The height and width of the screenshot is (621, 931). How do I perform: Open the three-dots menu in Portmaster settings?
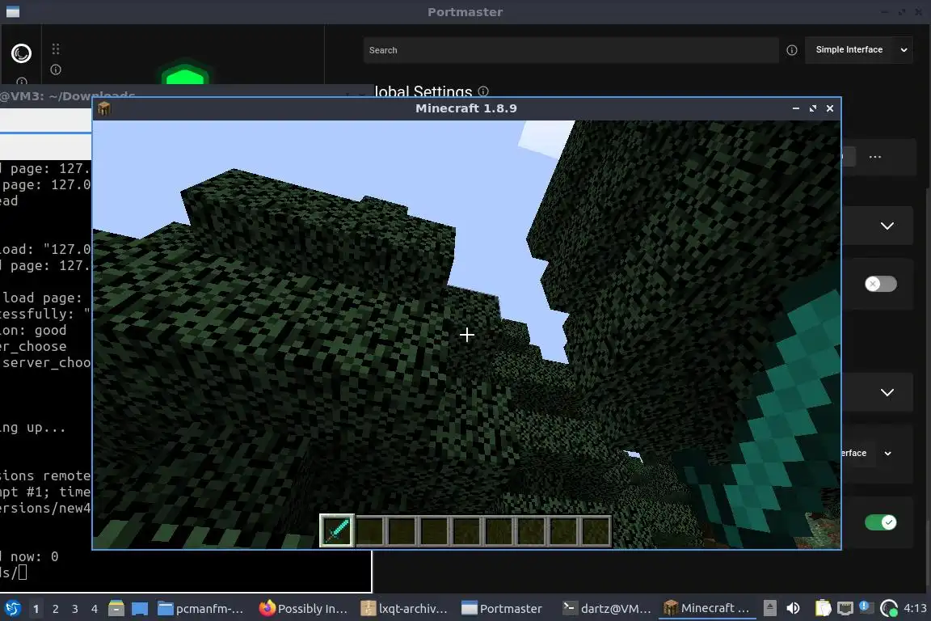874,158
